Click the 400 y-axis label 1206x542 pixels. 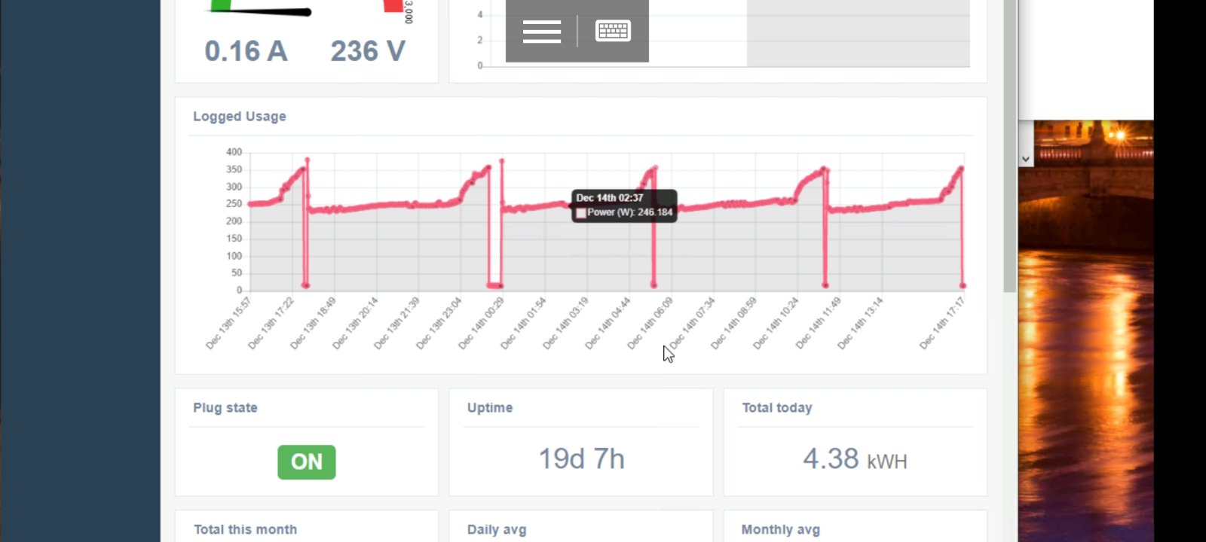234,152
